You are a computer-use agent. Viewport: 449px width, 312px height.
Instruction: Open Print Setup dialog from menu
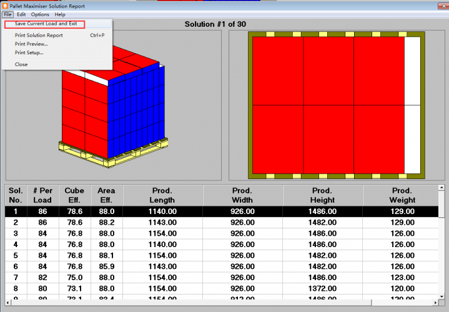pos(29,53)
